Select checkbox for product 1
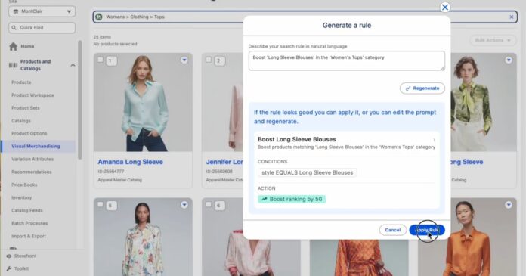The width and height of the screenshot is (526, 276). [100, 60]
